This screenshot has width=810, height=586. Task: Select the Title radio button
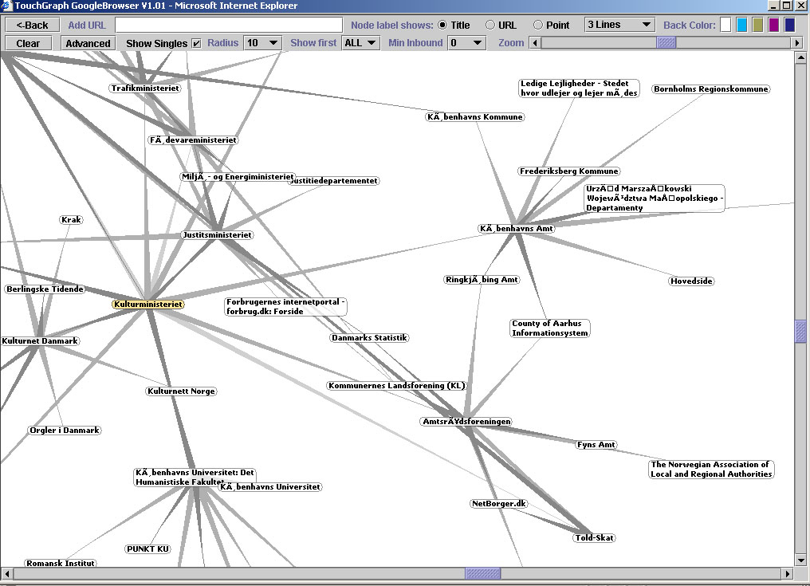[x=442, y=25]
